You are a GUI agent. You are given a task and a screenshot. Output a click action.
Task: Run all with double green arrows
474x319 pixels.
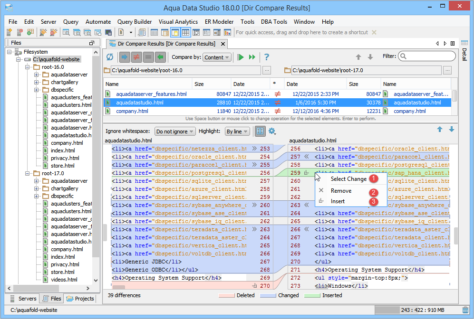click(252, 57)
